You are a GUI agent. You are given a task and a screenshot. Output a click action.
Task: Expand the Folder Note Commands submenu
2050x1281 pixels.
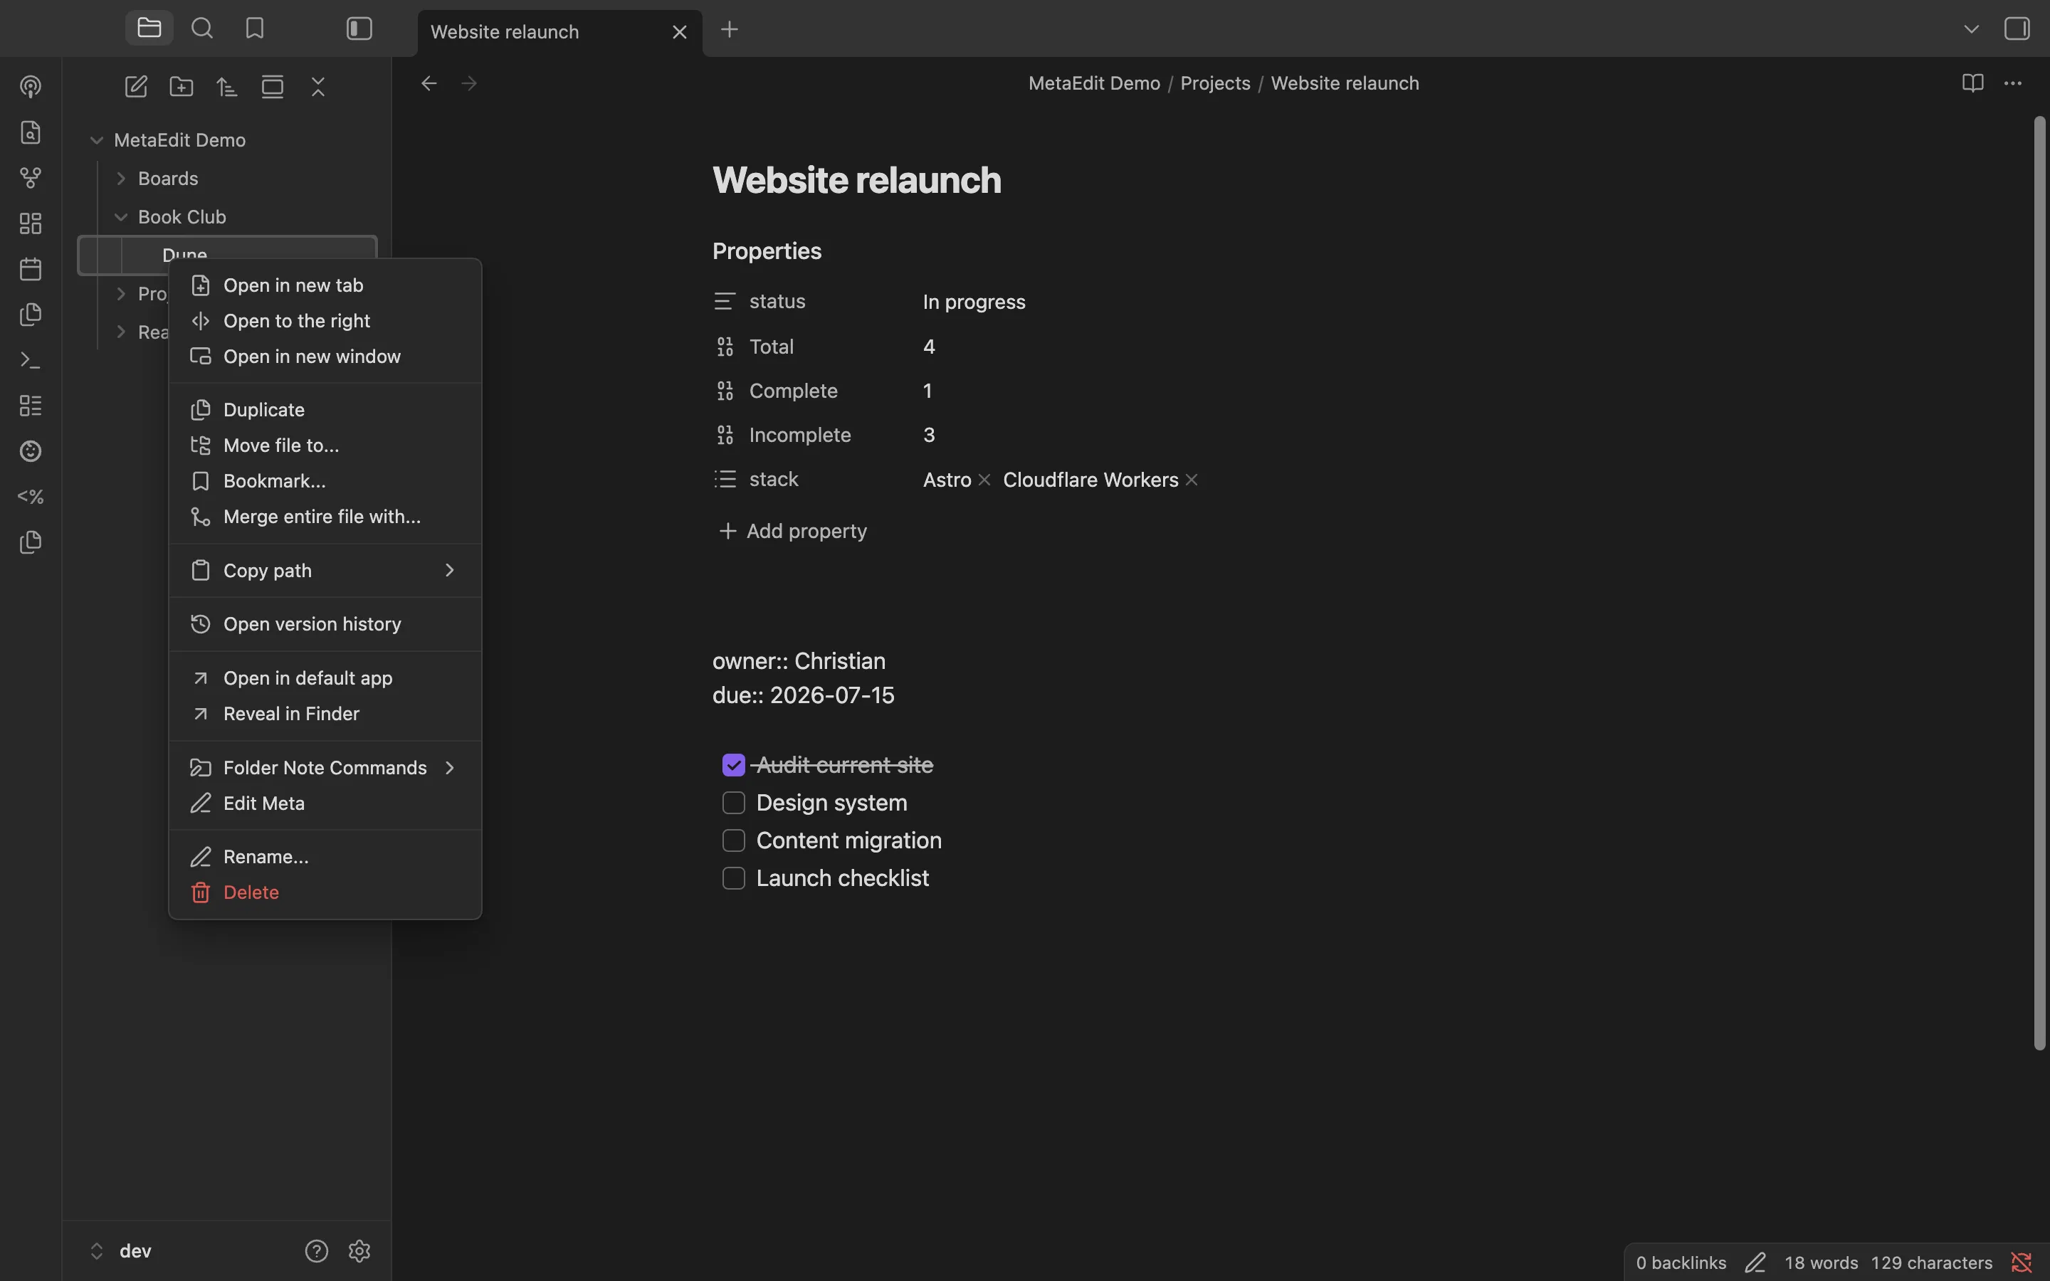coord(325,768)
